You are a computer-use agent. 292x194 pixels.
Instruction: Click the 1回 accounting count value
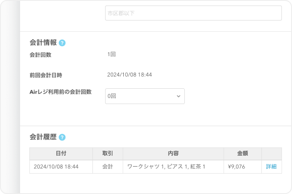(x=111, y=55)
